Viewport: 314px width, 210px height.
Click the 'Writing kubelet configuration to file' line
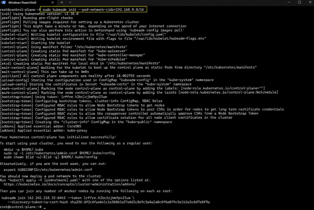83,34
